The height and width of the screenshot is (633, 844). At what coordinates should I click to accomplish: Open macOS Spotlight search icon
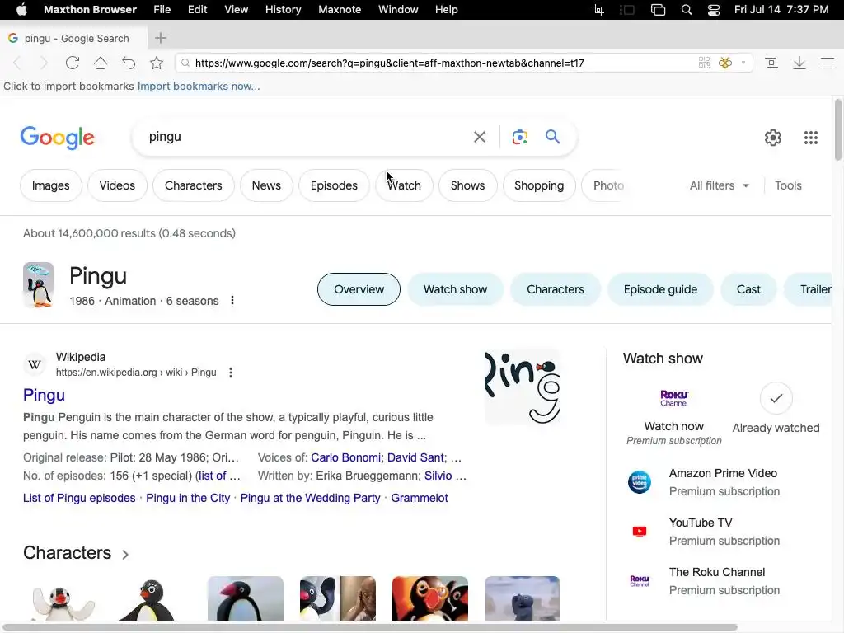[x=687, y=10]
